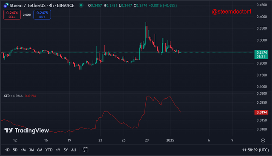Select the YTD time range
The height and width of the screenshot is (156, 272).
[49, 150]
